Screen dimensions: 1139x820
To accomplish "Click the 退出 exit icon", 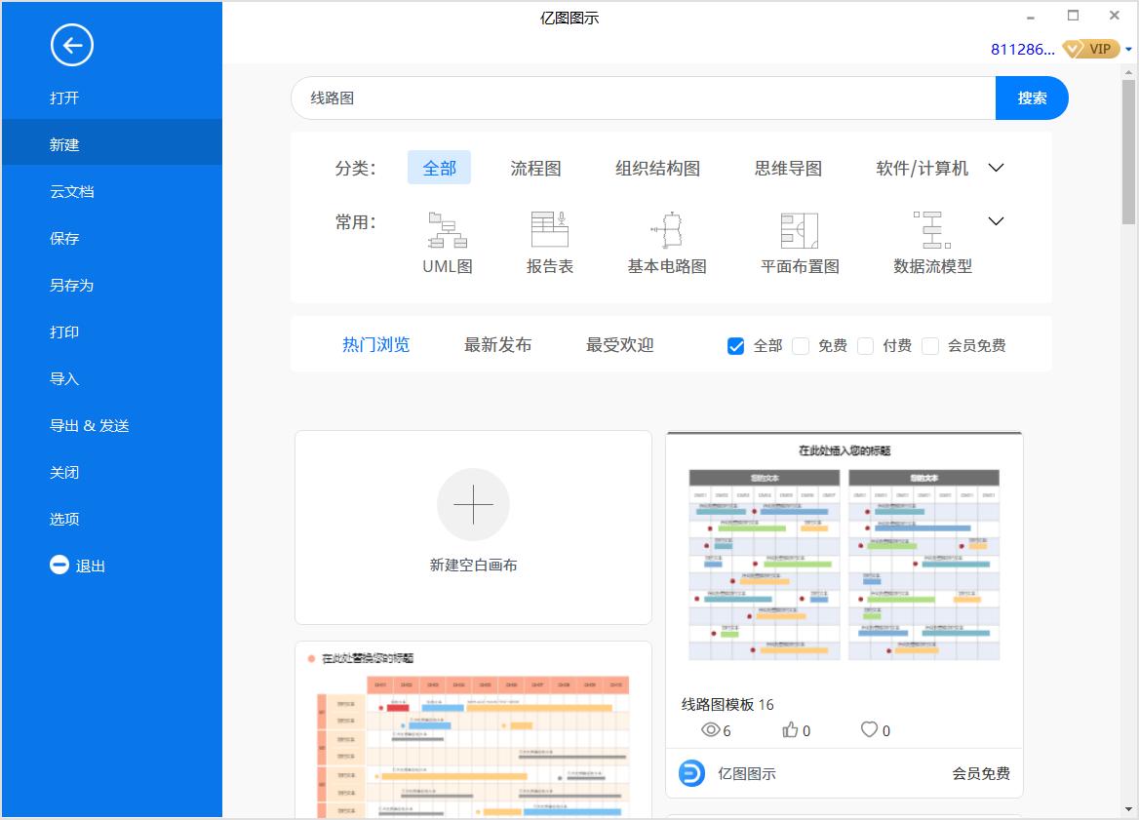I will point(59,565).
